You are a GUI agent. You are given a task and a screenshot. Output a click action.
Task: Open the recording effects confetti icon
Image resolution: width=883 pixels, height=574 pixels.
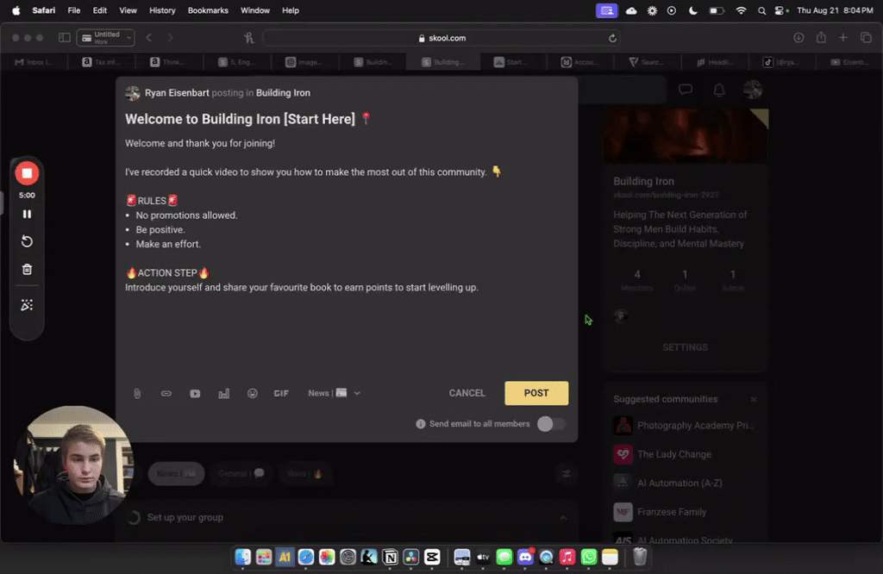[x=27, y=305]
